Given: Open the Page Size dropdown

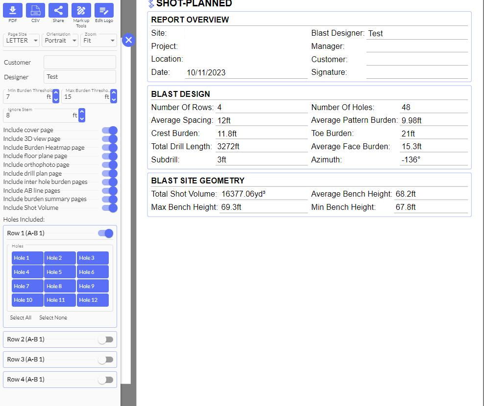Looking at the screenshot, I should click(21, 41).
